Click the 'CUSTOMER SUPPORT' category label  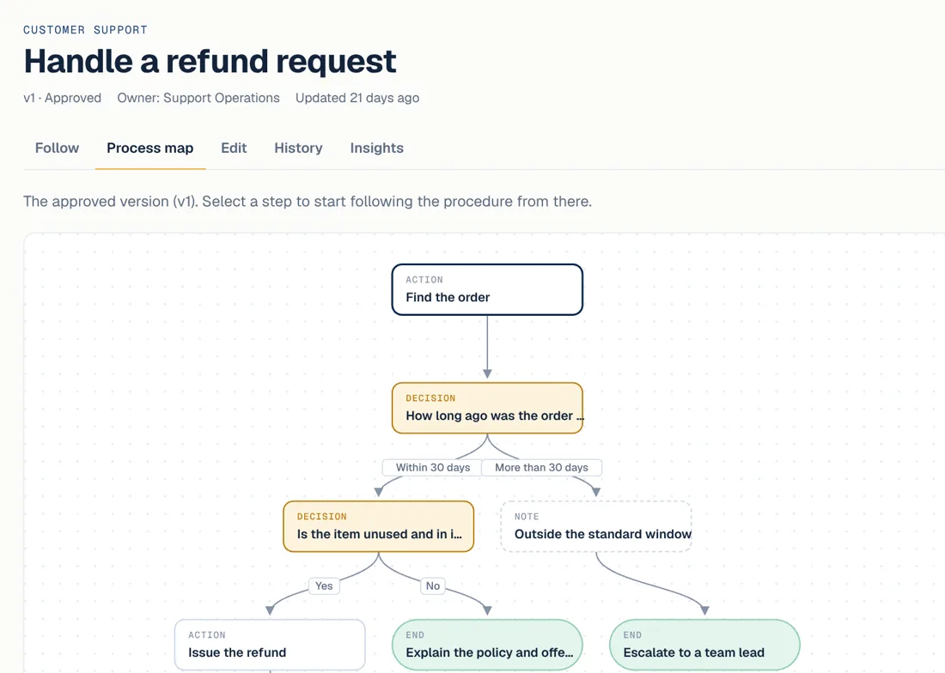click(x=86, y=30)
